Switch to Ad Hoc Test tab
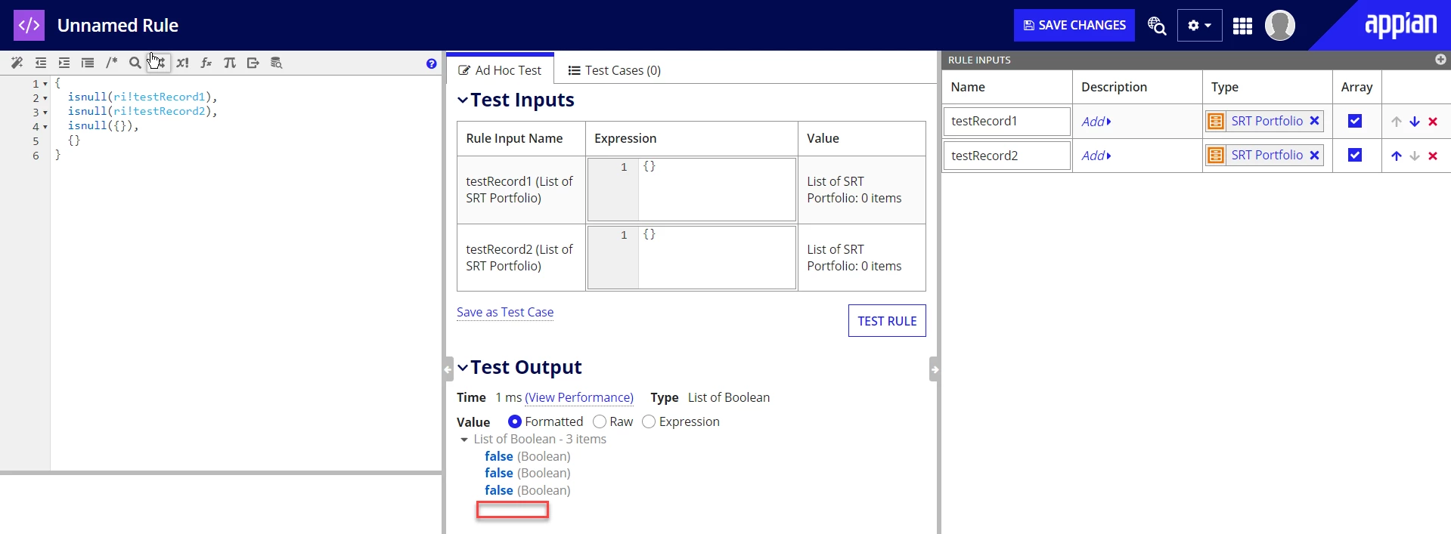This screenshot has height=534, width=1451. click(x=500, y=70)
